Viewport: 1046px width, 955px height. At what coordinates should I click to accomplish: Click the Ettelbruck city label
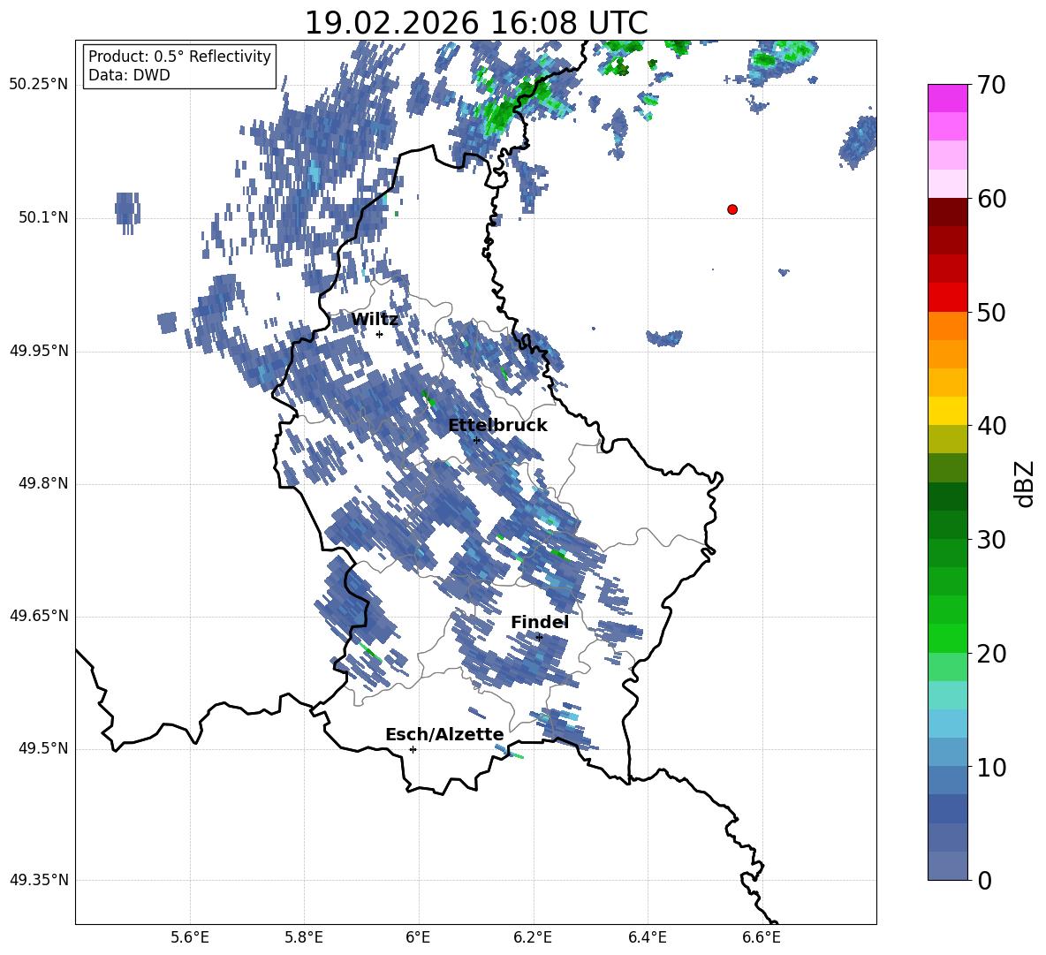[497, 426]
